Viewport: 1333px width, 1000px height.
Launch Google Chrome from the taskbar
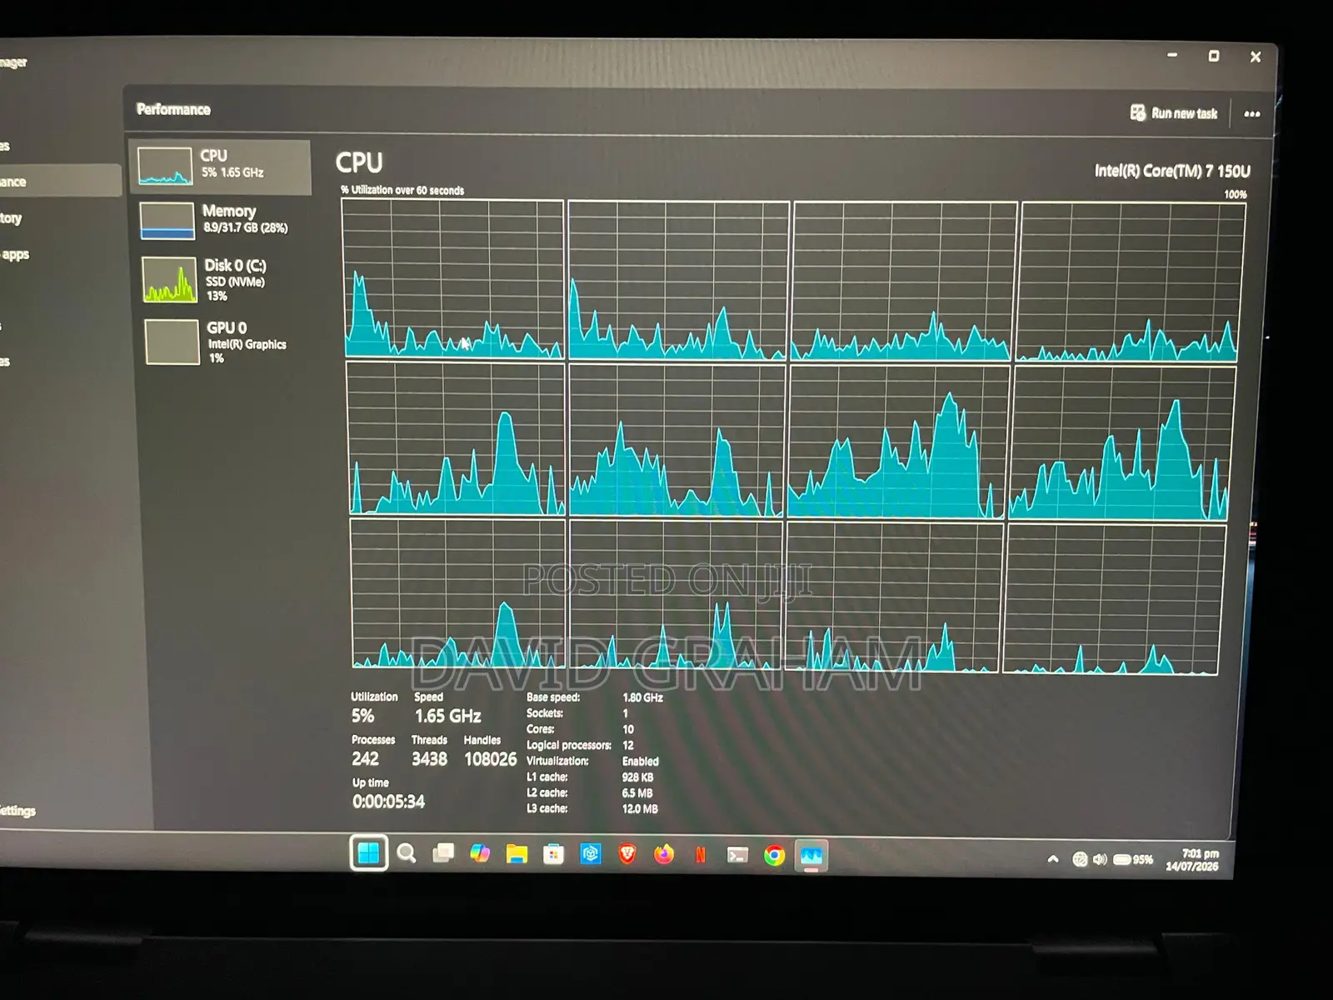coord(774,856)
